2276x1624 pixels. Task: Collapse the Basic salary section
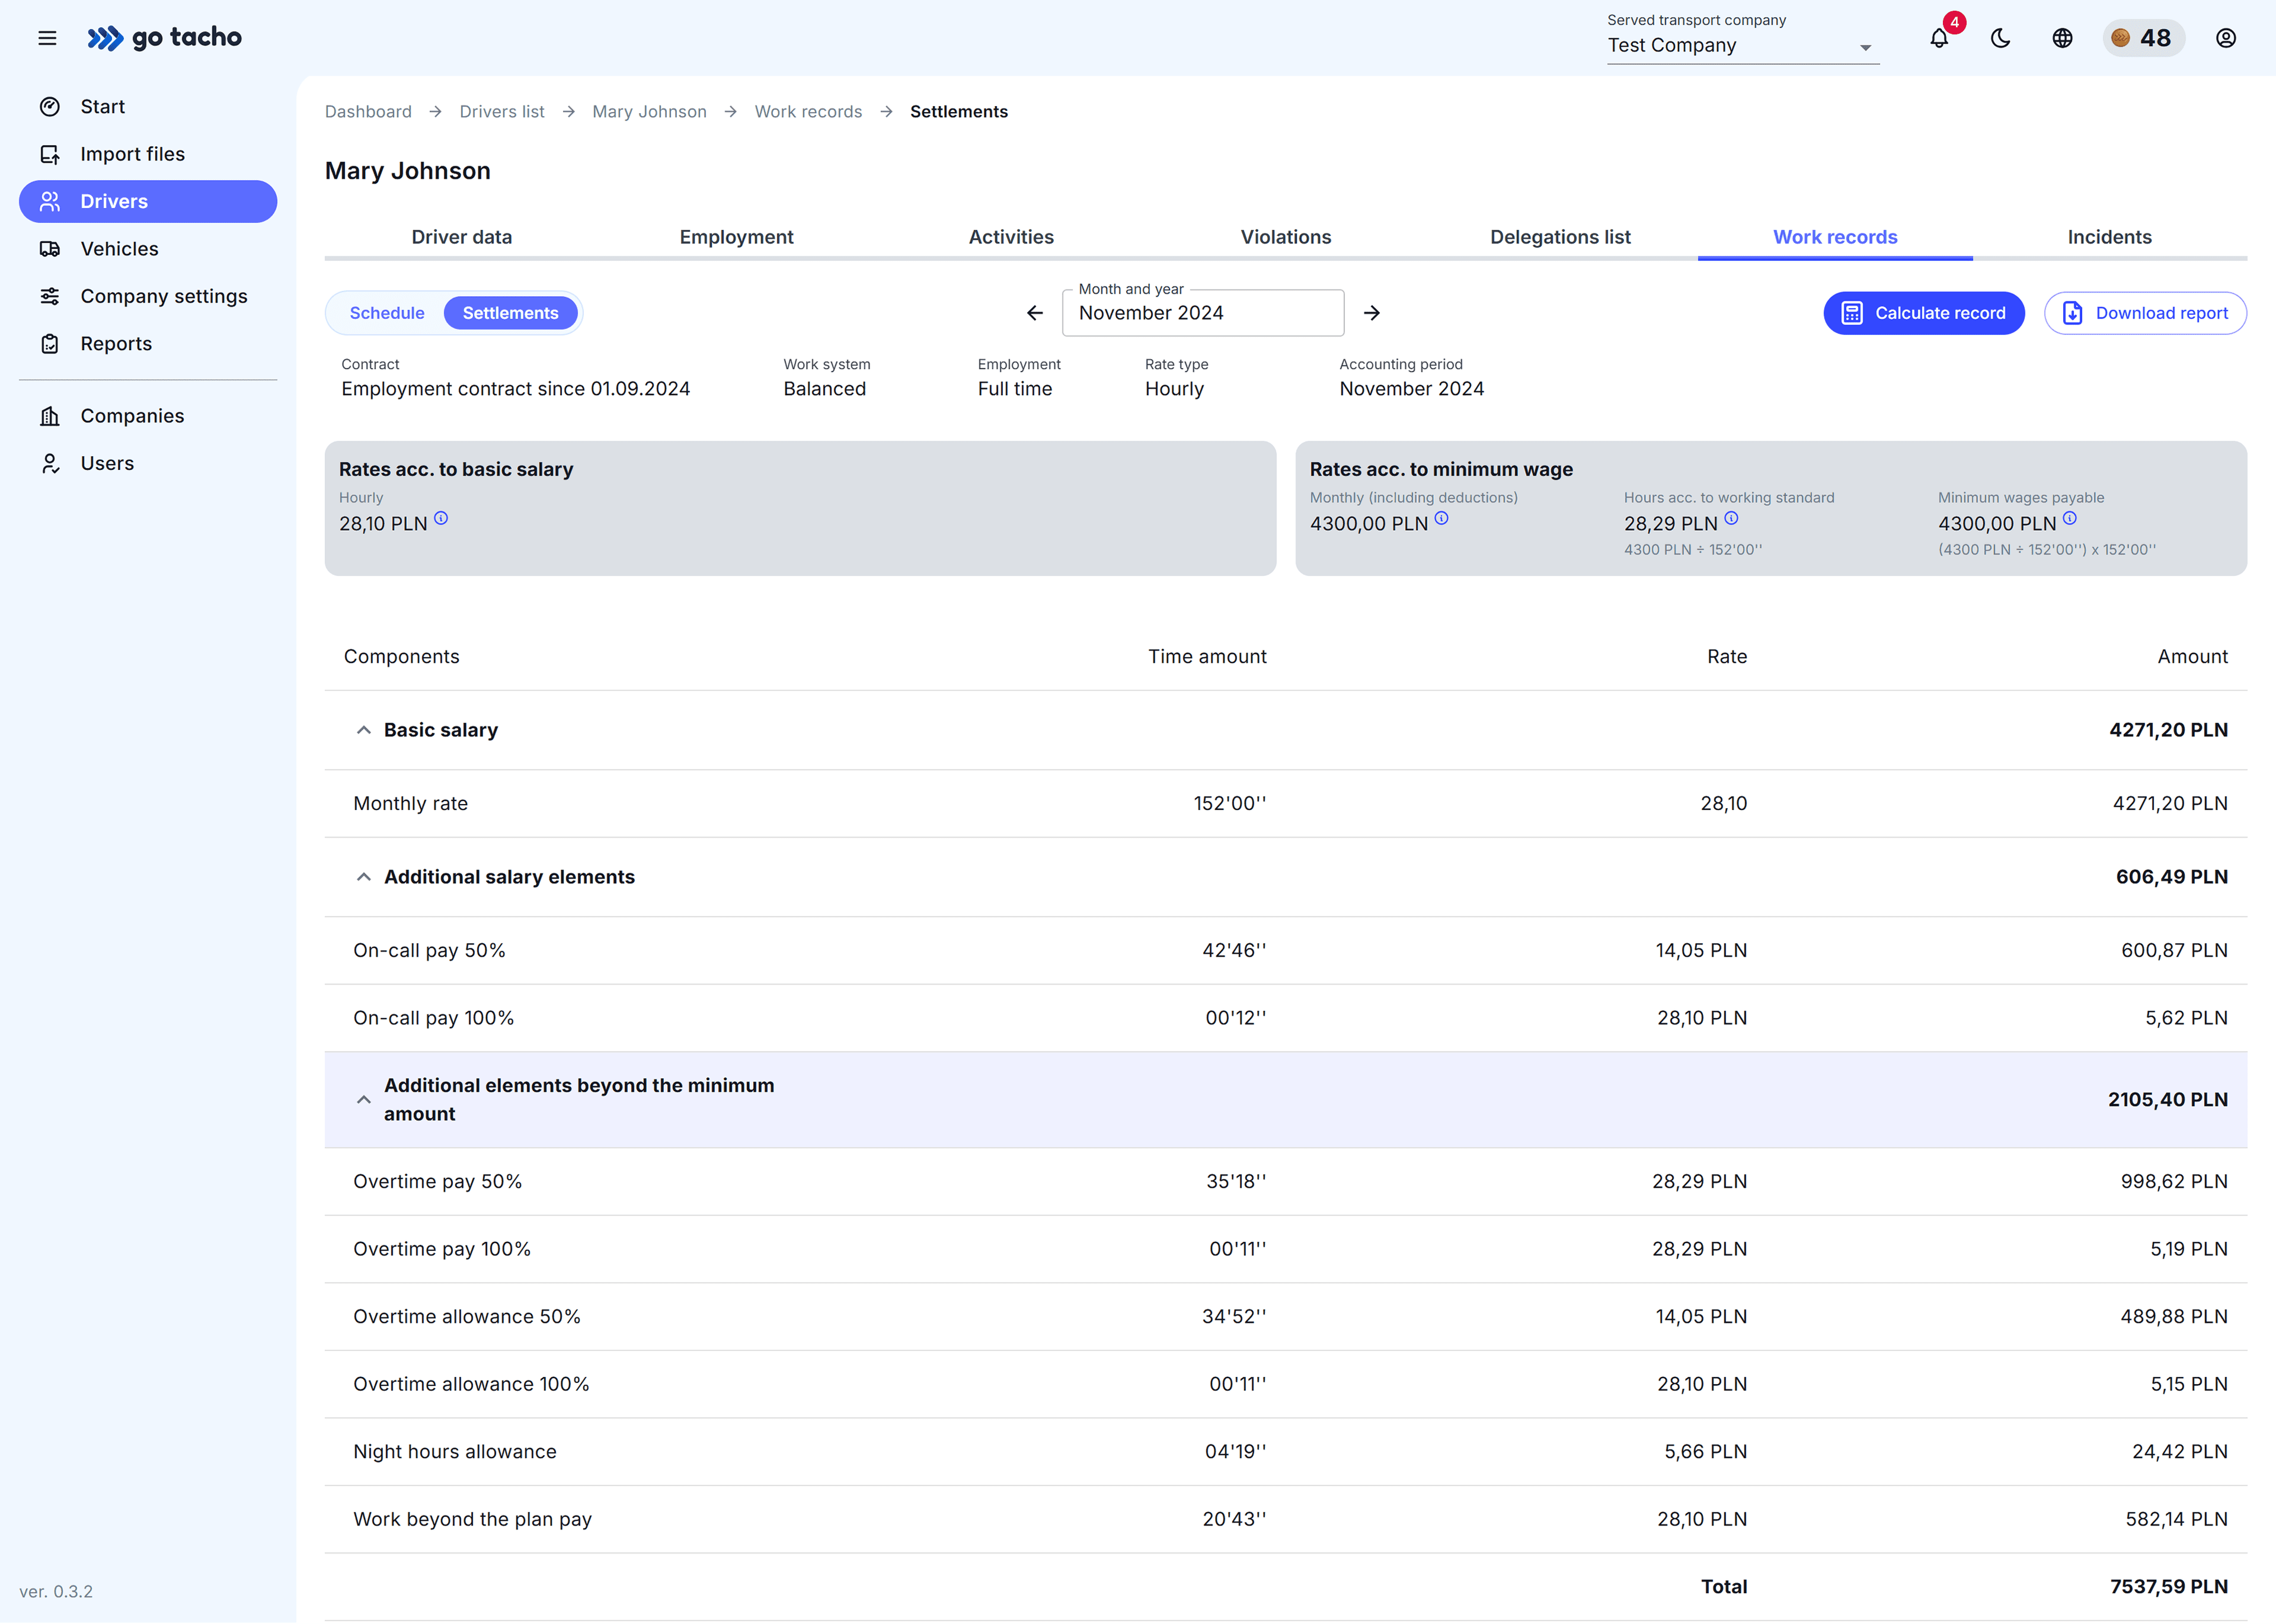[x=364, y=730]
